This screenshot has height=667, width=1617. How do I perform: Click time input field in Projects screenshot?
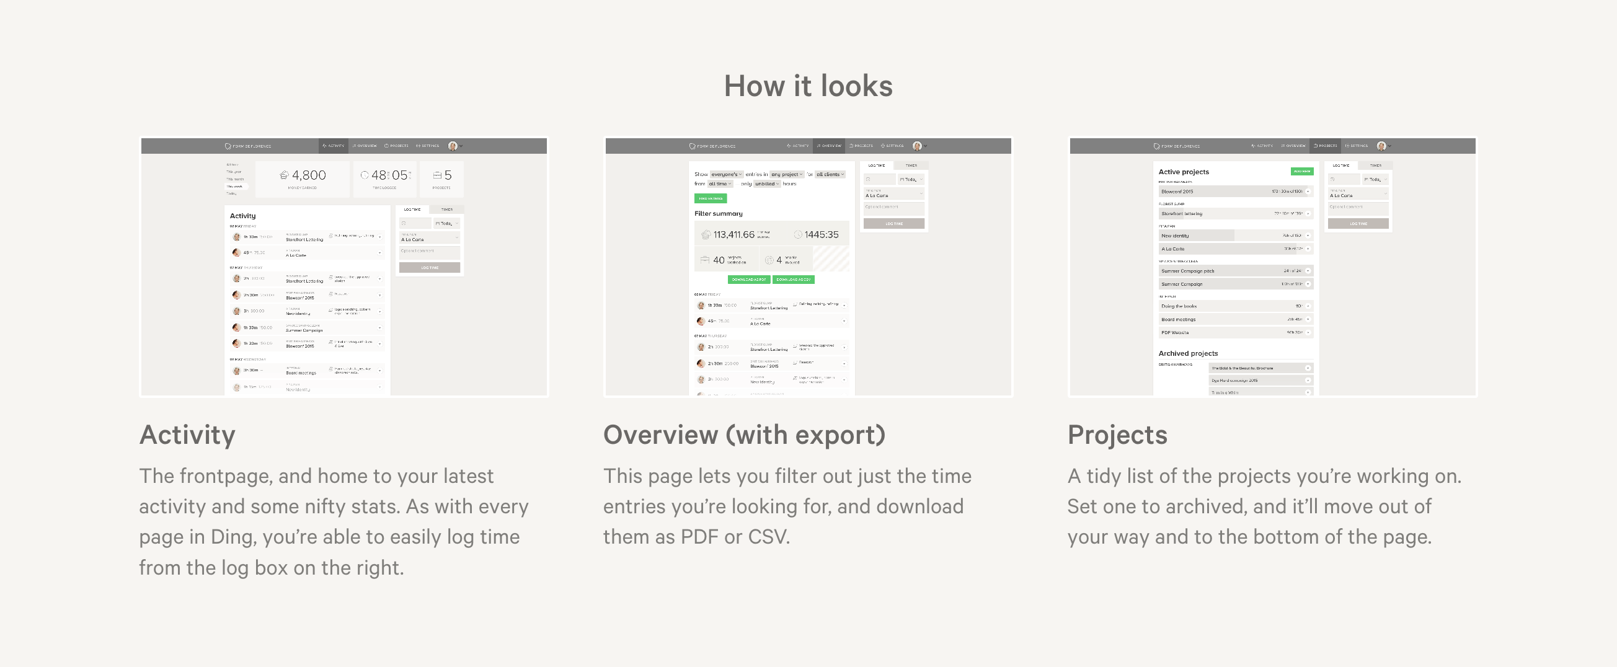pyautogui.click(x=1344, y=179)
